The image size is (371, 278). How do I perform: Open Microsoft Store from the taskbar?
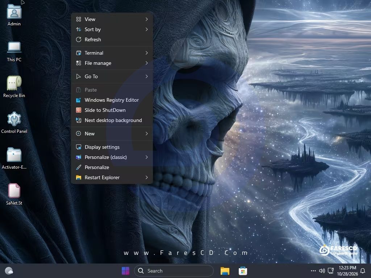(243, 271)
